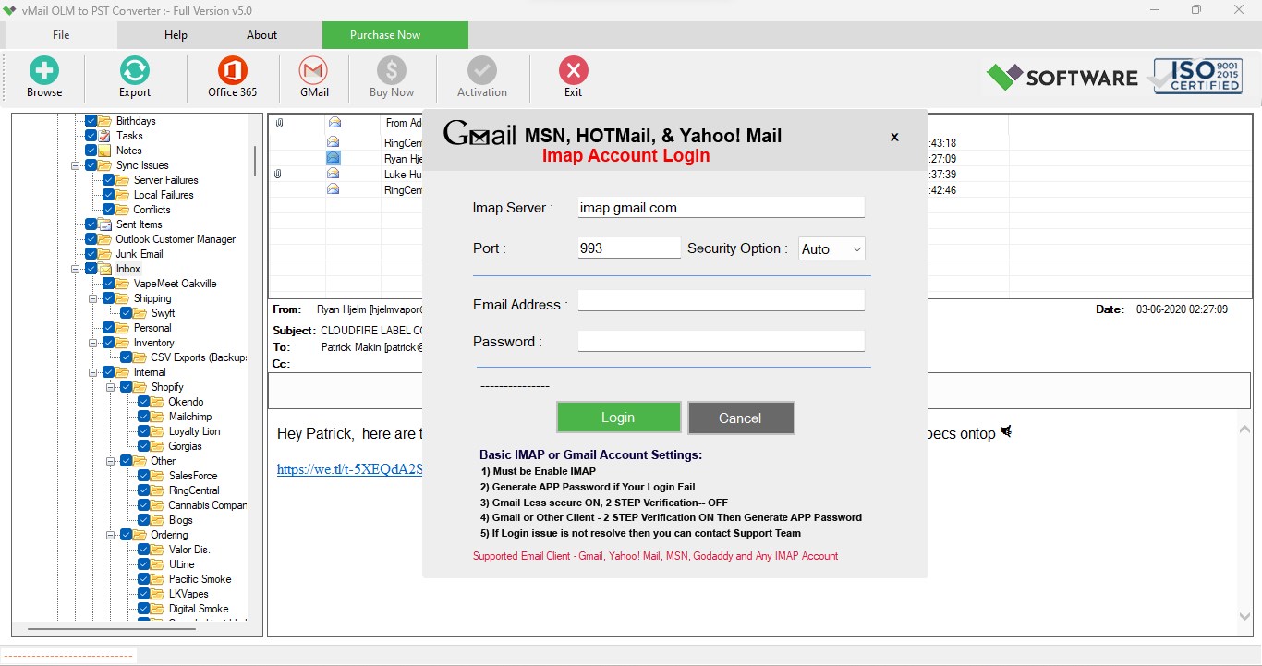Select the Gorgias folder
The height and width of the screenshot is (666, 1262).
coord(185,446)
